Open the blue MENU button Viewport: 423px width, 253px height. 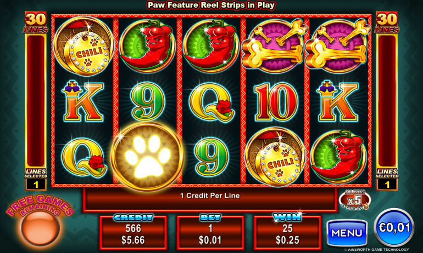[347, 233]
